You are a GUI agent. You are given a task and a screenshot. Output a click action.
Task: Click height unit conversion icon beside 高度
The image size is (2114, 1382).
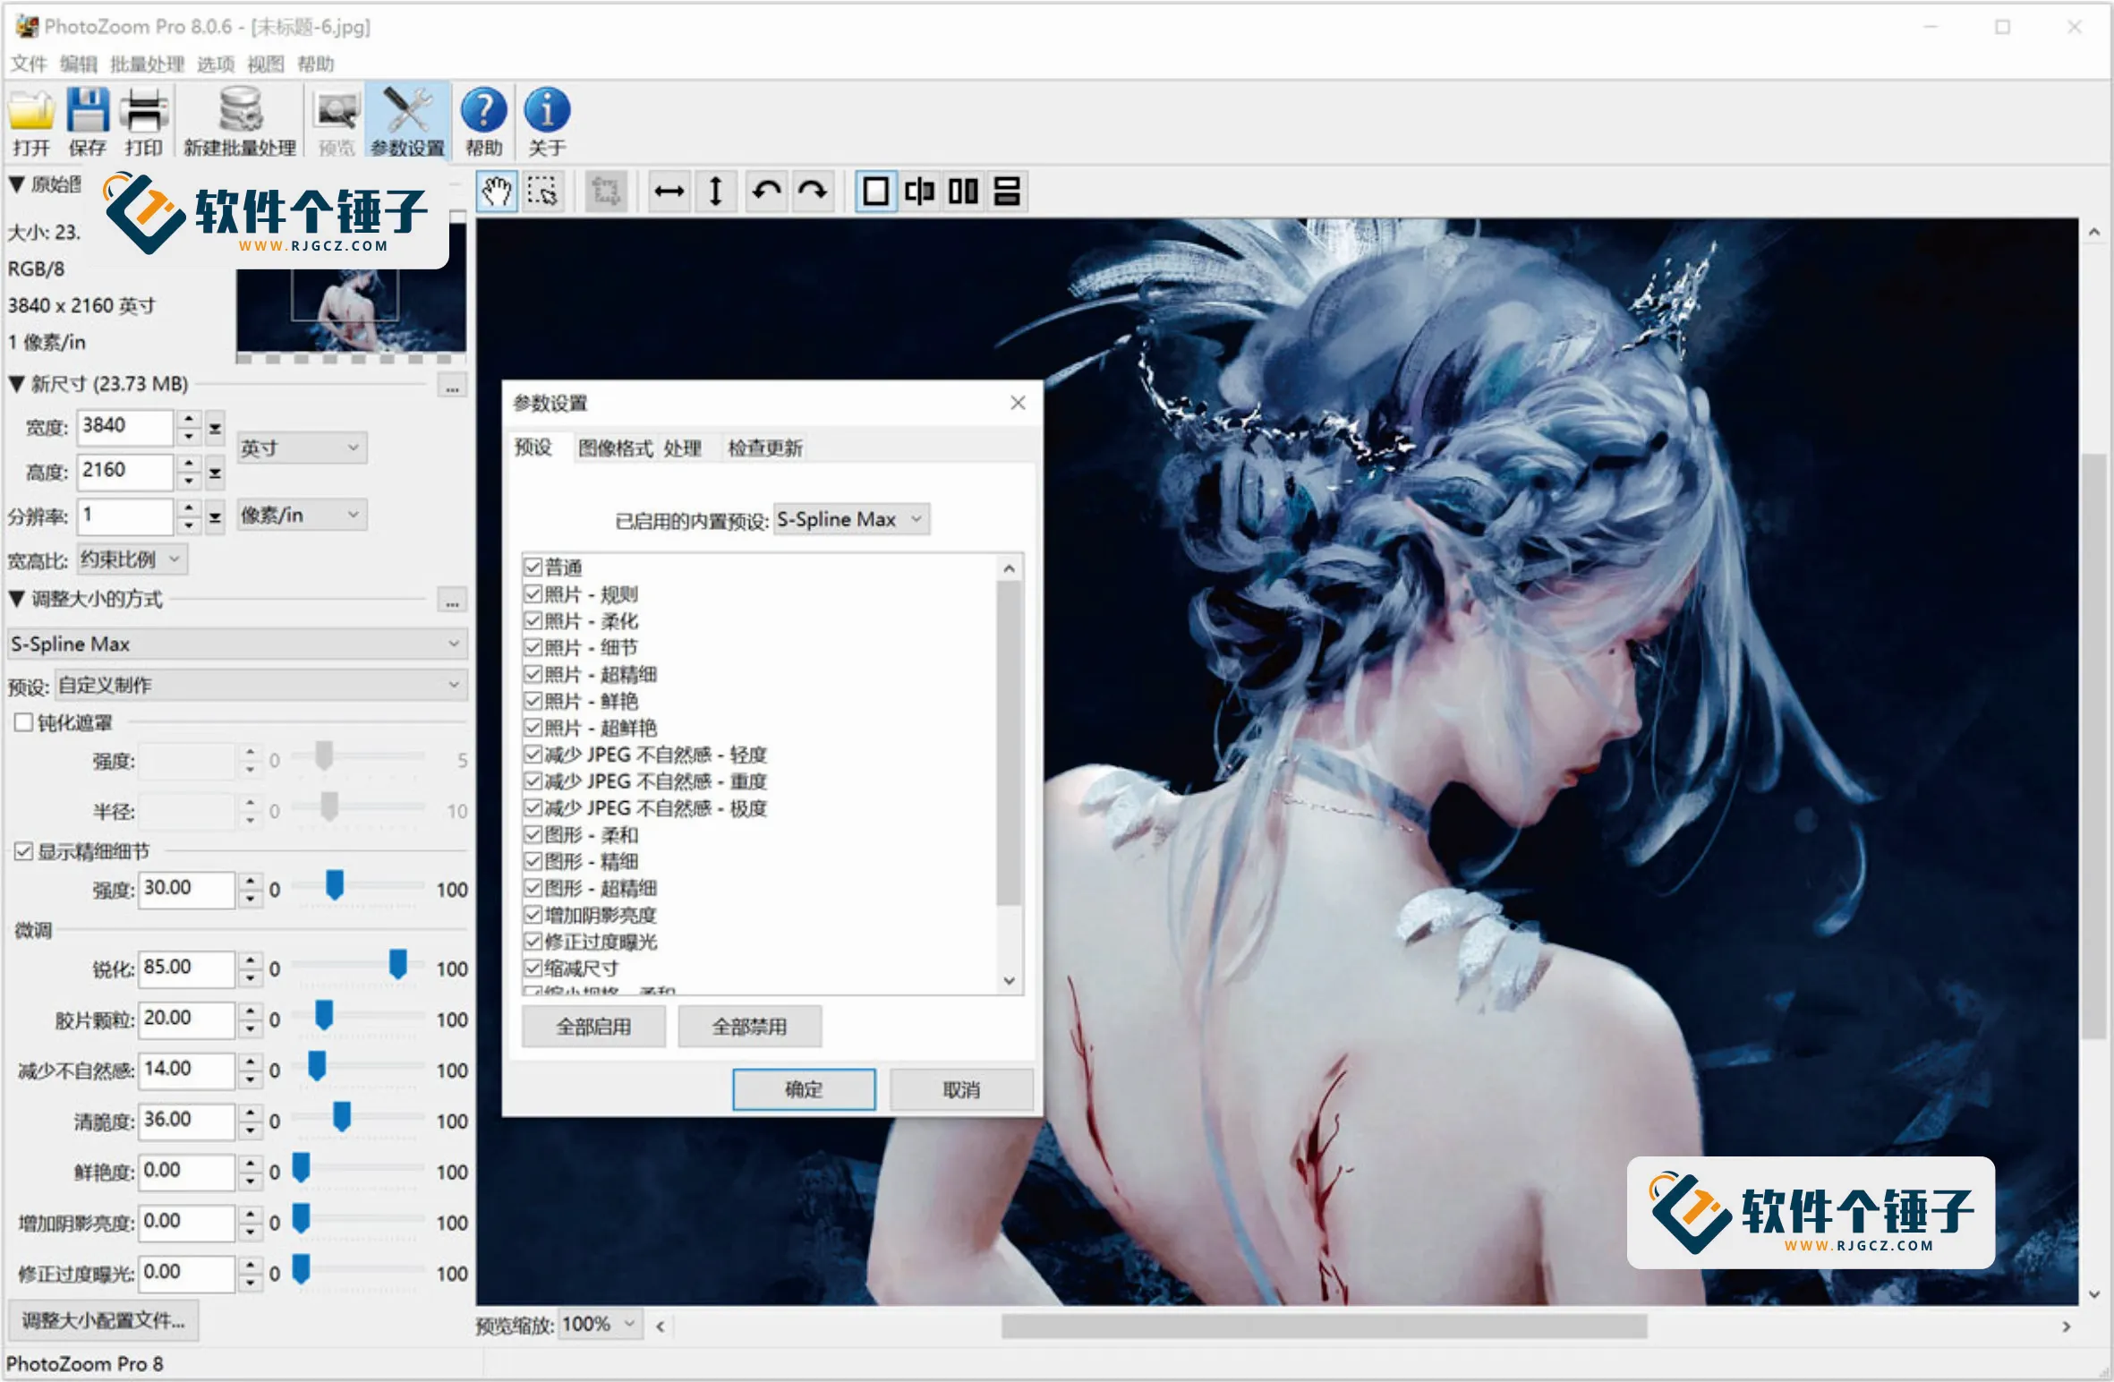(x=215, y=473)
